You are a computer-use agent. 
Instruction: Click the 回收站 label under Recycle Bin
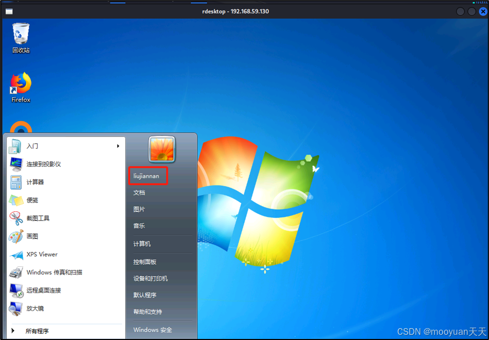[21, 50]
